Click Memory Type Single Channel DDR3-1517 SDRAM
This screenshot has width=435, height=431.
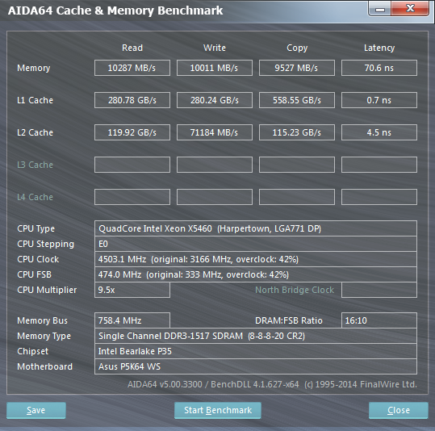(x=256, y=336)
